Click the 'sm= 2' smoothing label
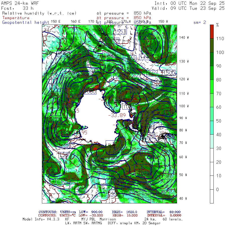 coord(200,22)
